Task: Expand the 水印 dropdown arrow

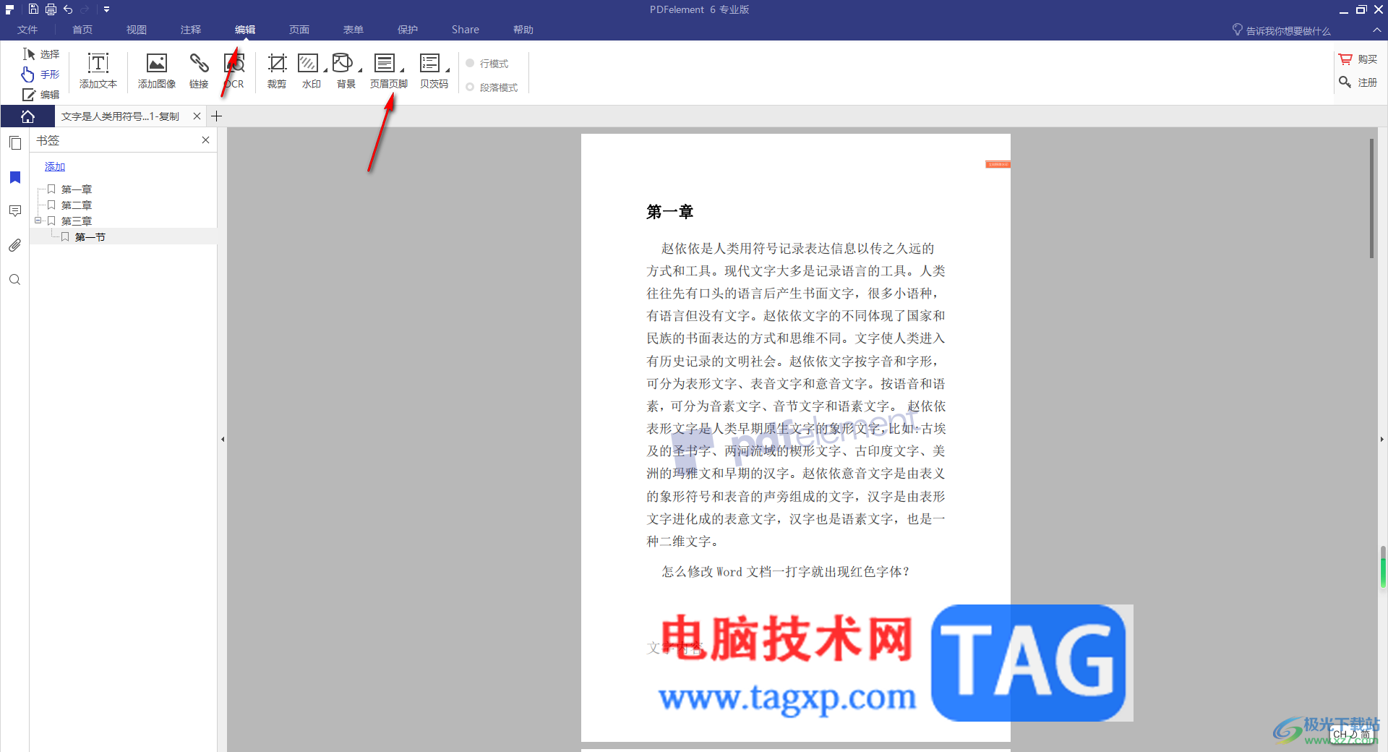Action: [x=325, y=70]
